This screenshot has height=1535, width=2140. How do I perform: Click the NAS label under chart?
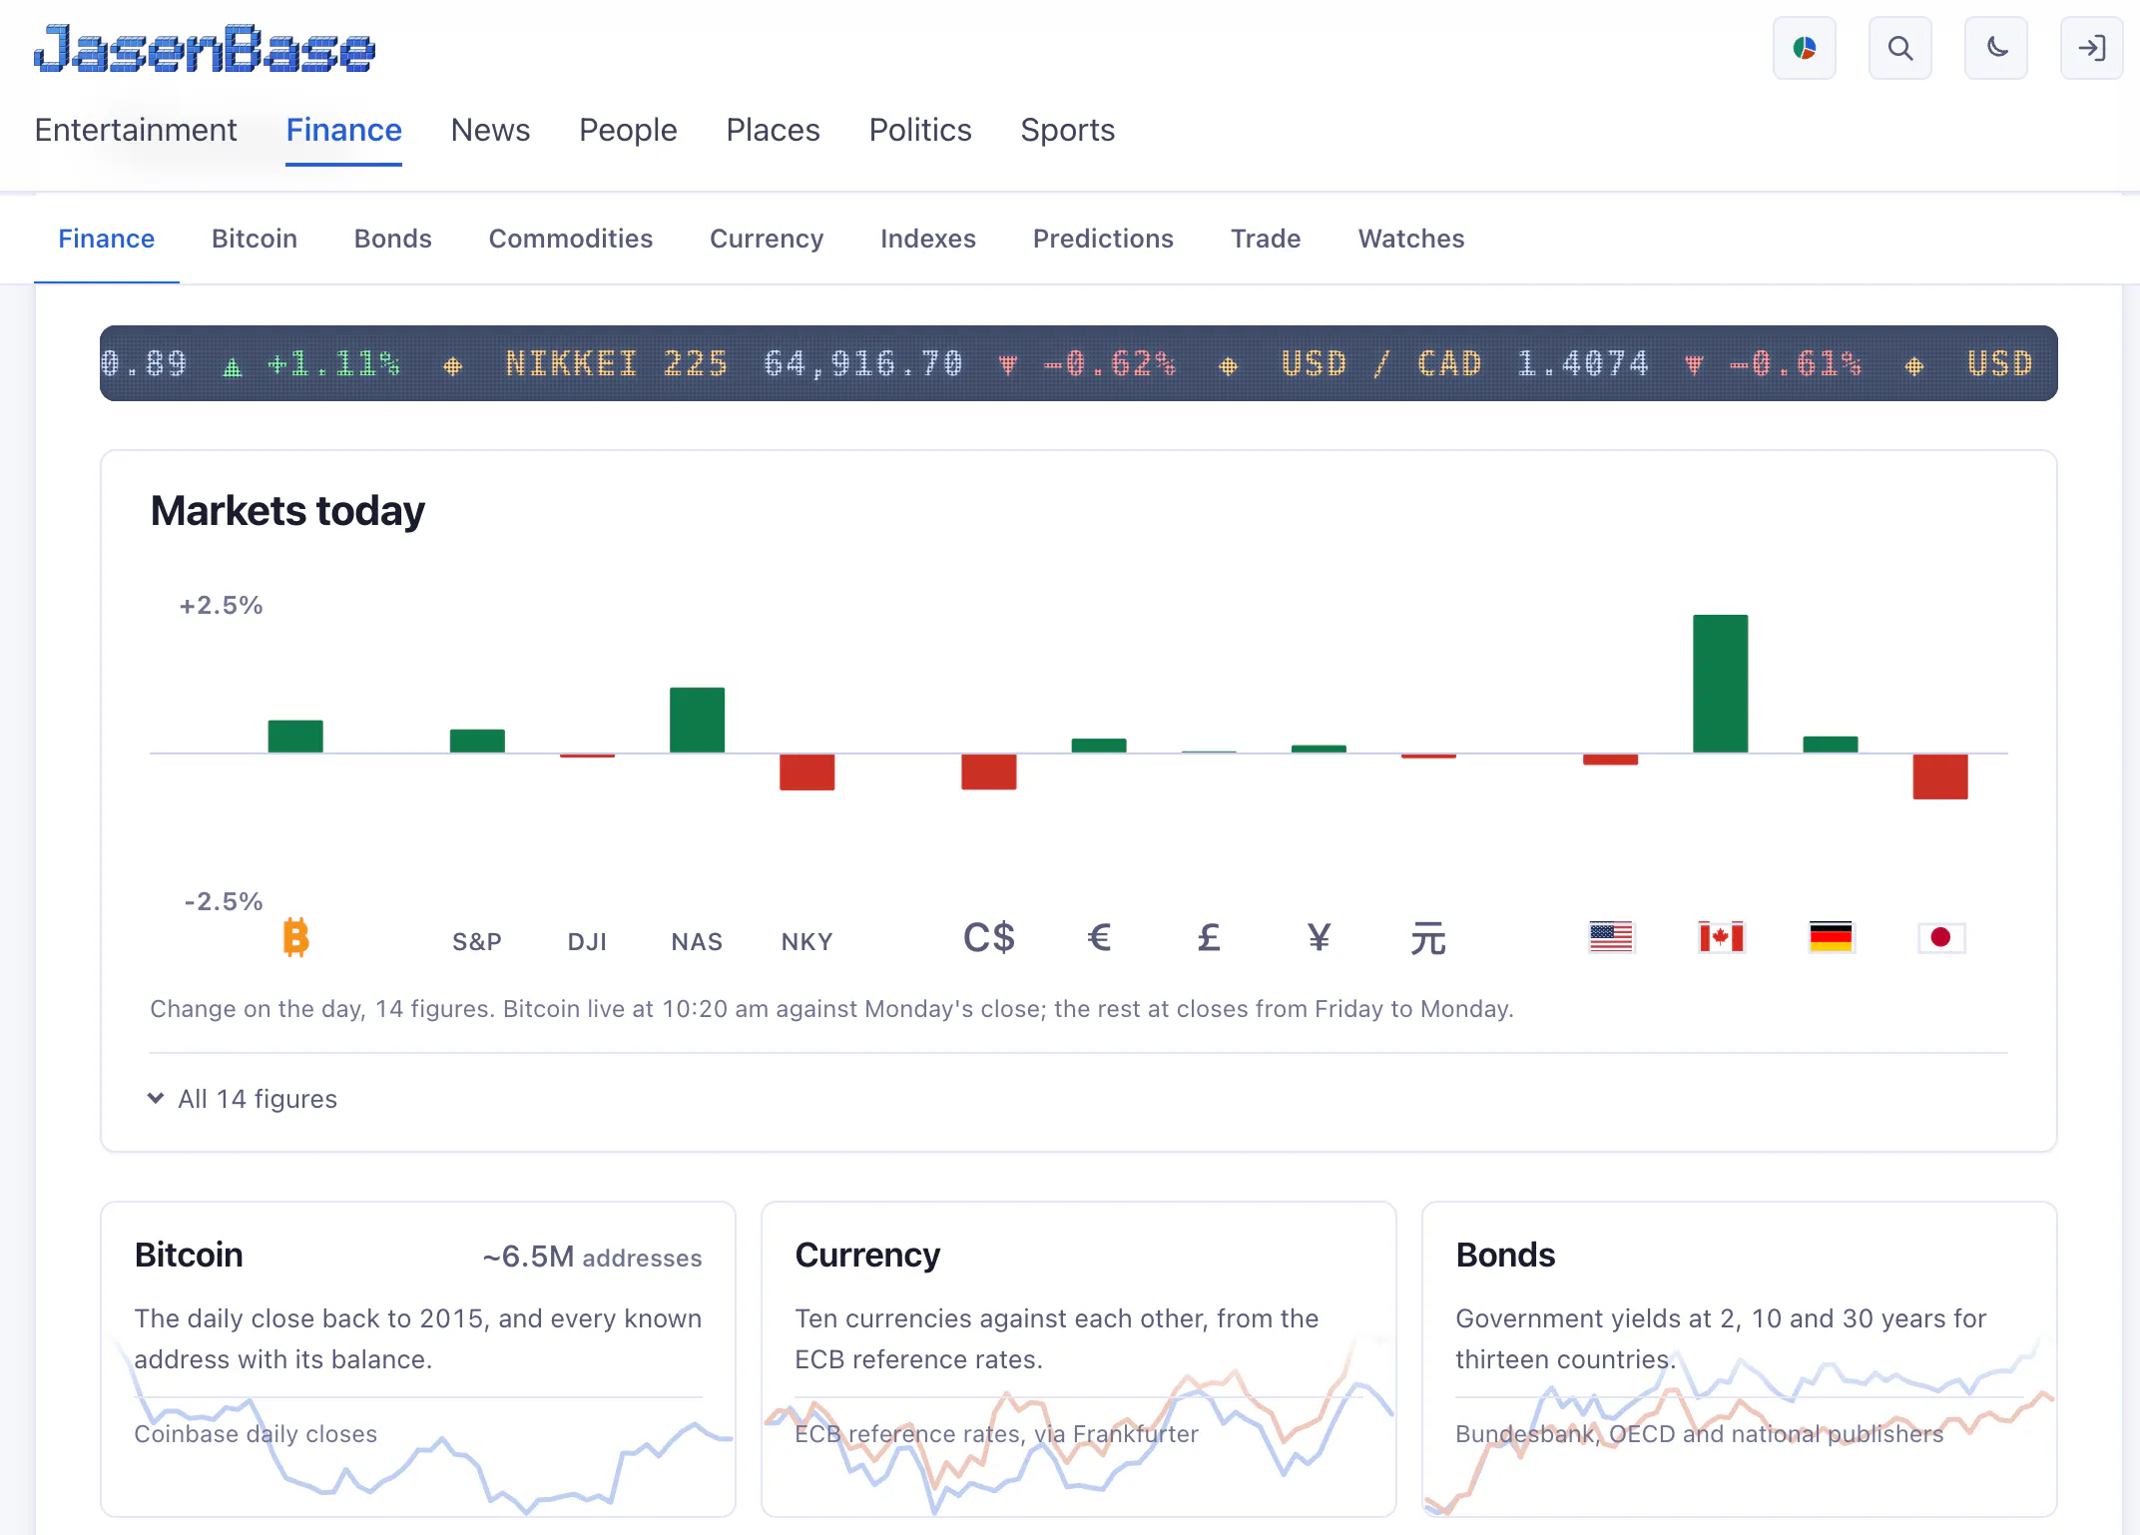(x=697, y=941)
